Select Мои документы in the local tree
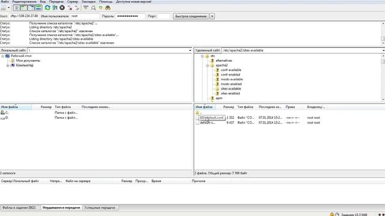This screenshot has width=385, height=216. click(28, 61)
